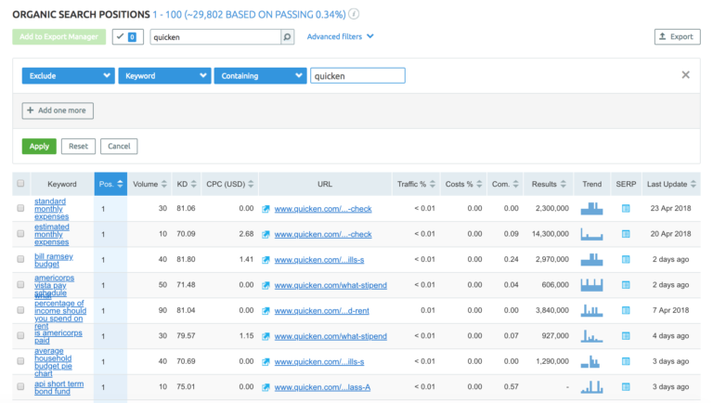
Task: Click the magnifier search icon beside the quicken field
Action: (x=288, y=37)
